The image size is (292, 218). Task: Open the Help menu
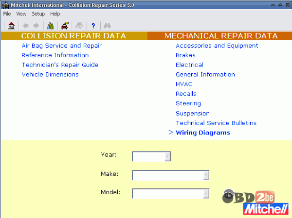[55, 14]
